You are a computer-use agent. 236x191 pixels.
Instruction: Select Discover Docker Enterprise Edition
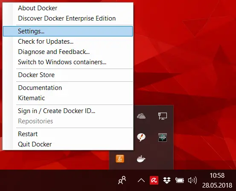68,18
